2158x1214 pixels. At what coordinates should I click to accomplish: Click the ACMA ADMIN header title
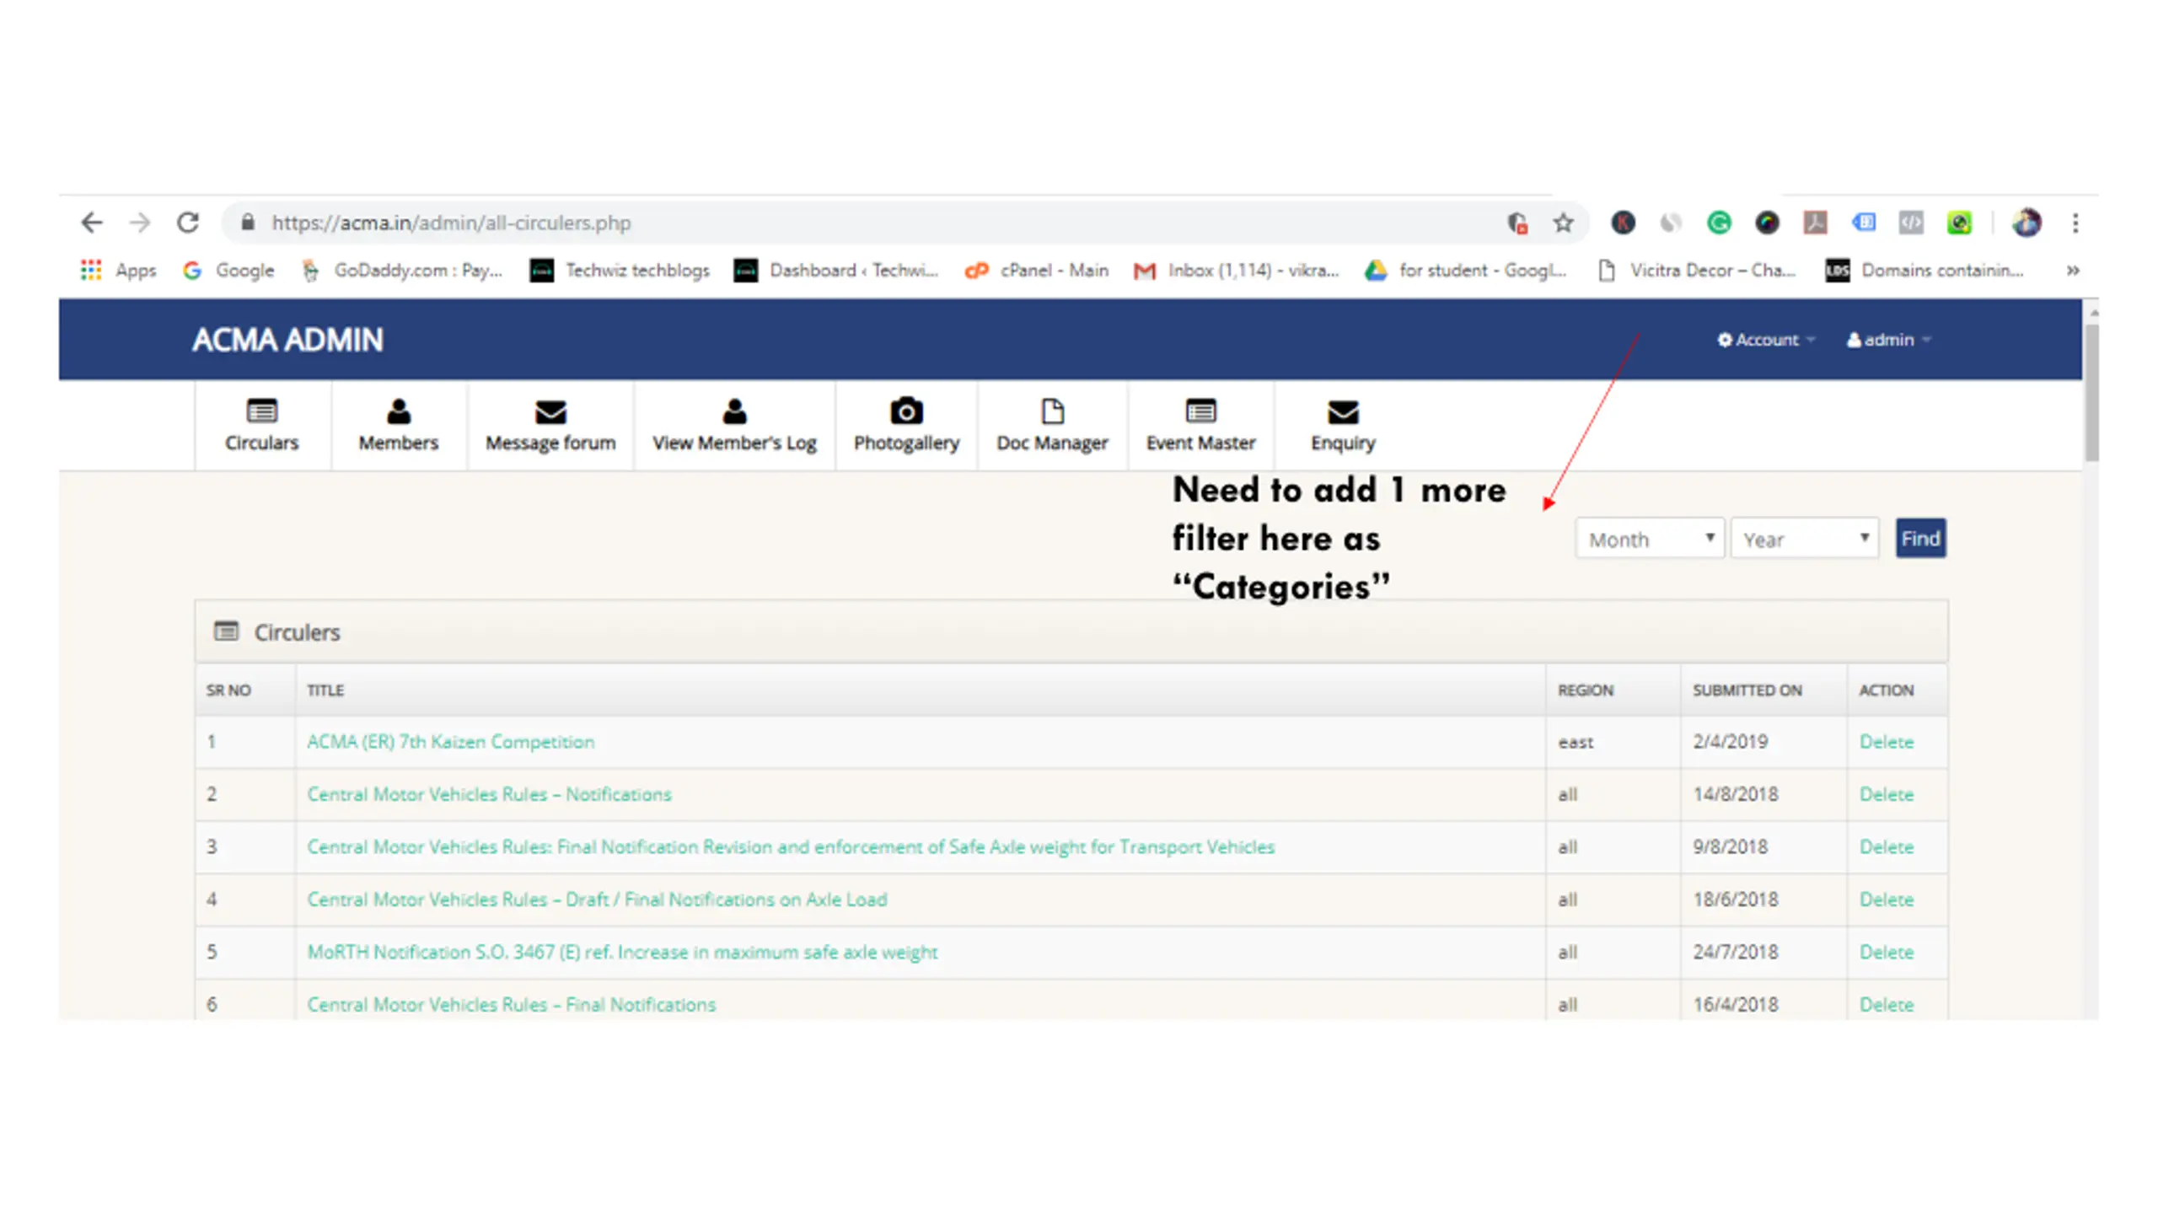287,340
